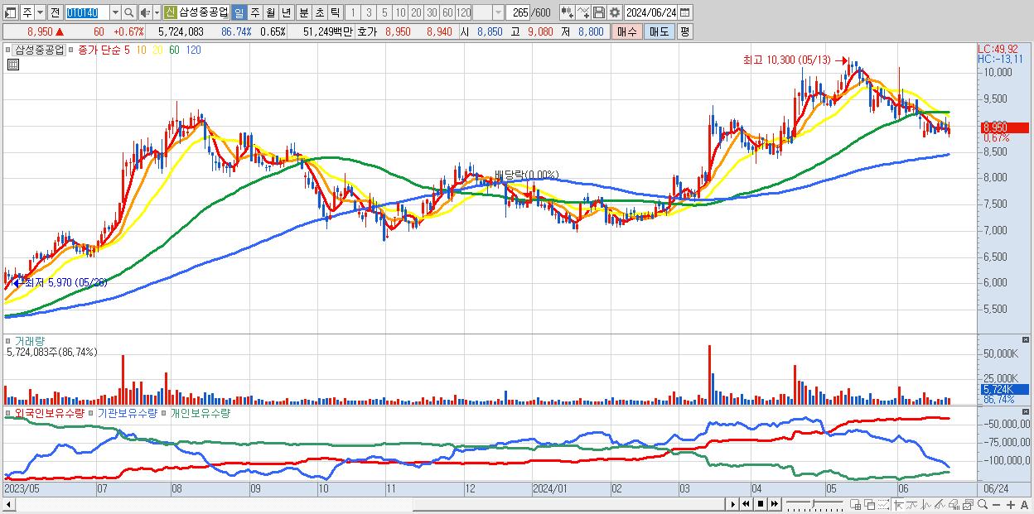Choose the 1 interval button
The image size is (1034, 514).
point(353,12)
